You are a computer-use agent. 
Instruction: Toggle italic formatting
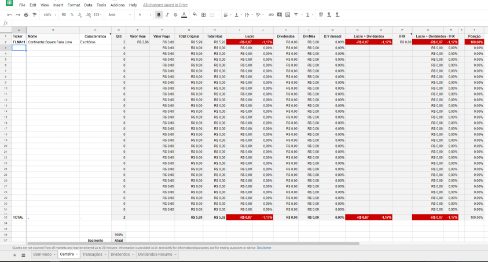(x=167, y=14)
